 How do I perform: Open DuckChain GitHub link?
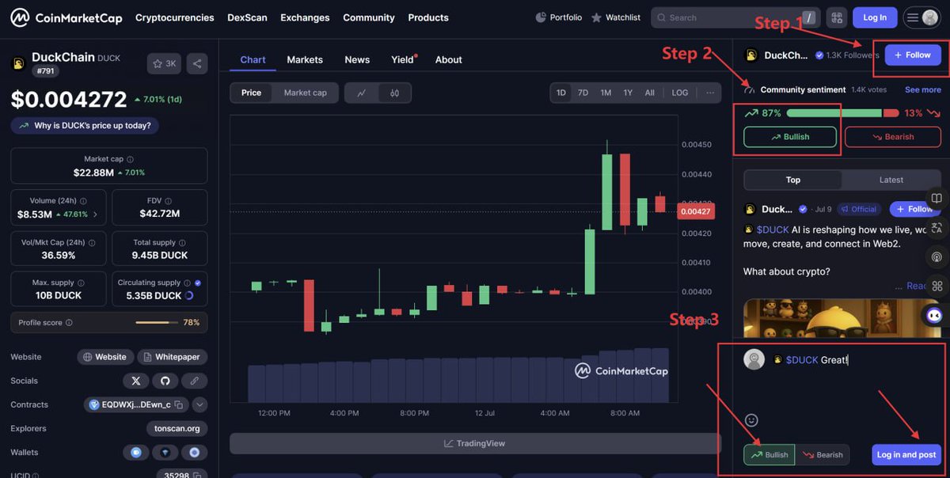[x=165, y=381]
